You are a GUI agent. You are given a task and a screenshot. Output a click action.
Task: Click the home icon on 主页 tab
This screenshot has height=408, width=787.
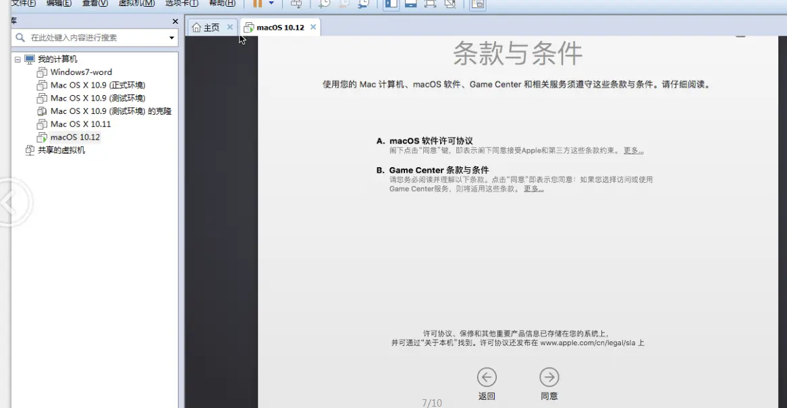coord(196,27)
